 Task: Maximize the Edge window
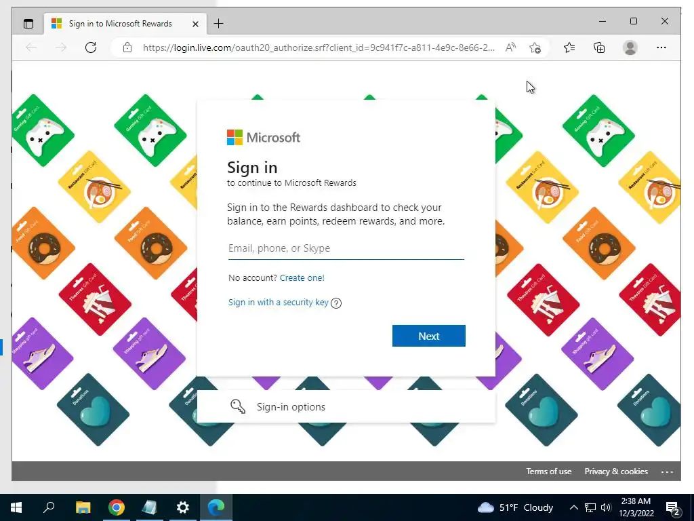pyautogui.click(x=634, y=21)
